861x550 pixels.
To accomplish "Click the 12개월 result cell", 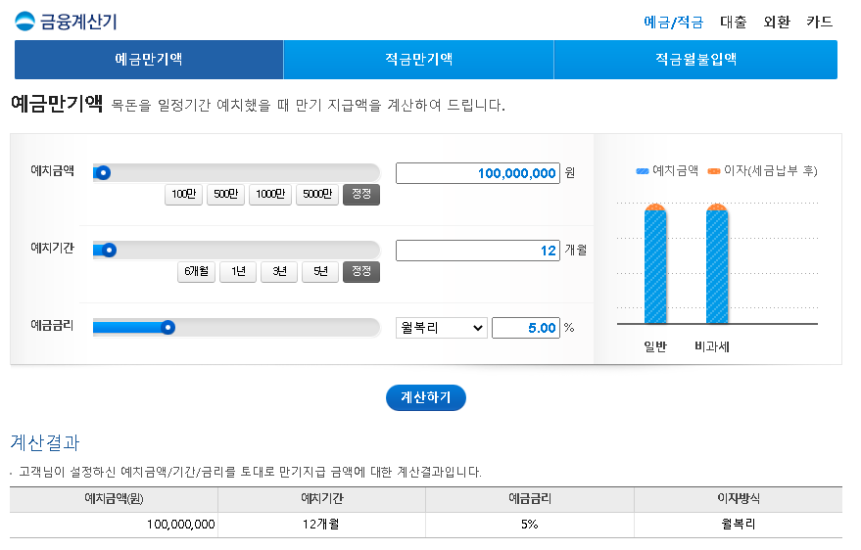I will pos(322,525).
